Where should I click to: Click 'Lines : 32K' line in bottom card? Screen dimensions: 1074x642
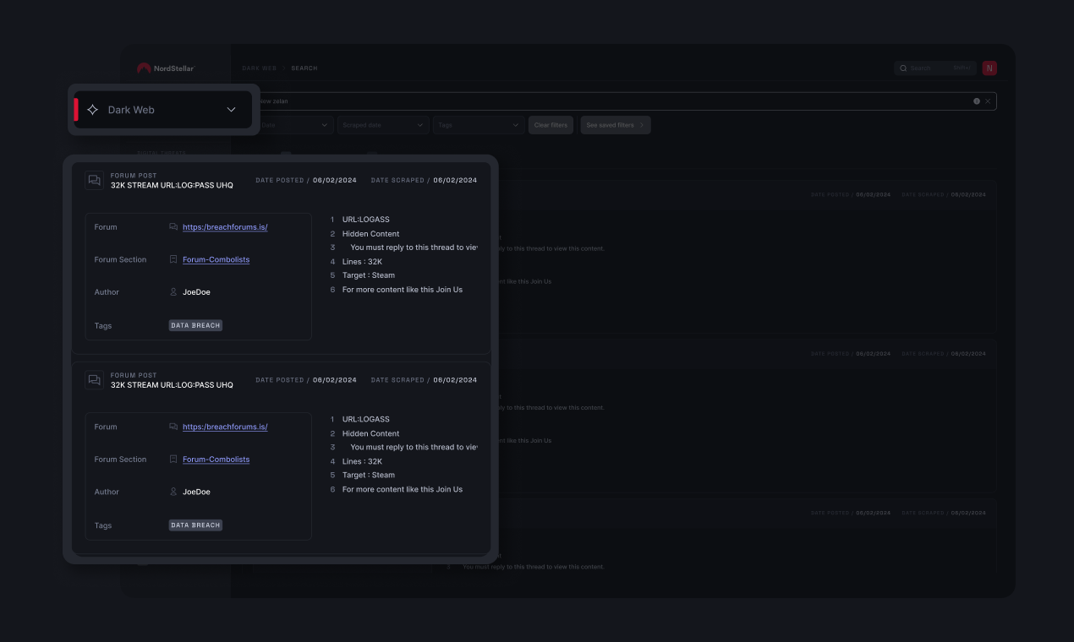point(362,461)
